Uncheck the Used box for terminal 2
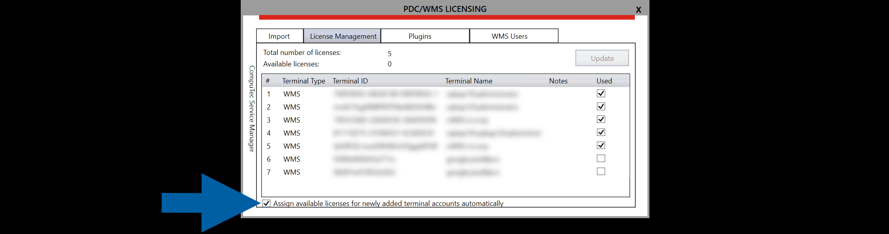The width and height of the screenshot is (889, 234). point(601,106)
